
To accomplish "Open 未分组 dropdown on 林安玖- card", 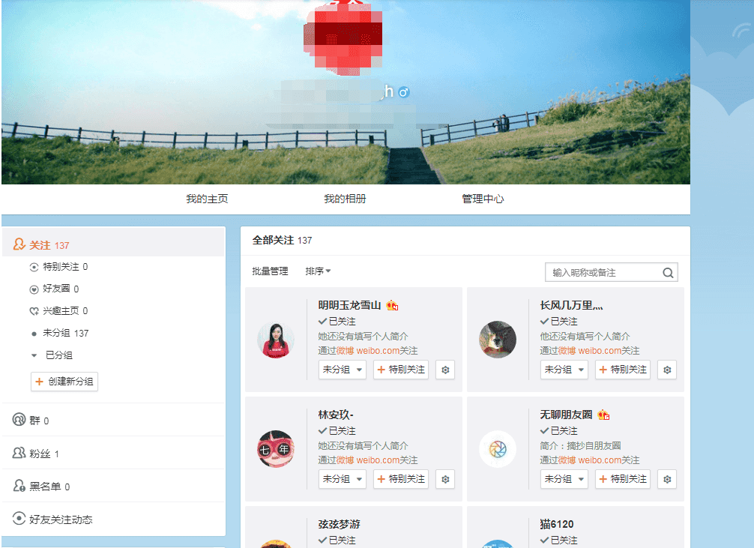I will point(343,479).
